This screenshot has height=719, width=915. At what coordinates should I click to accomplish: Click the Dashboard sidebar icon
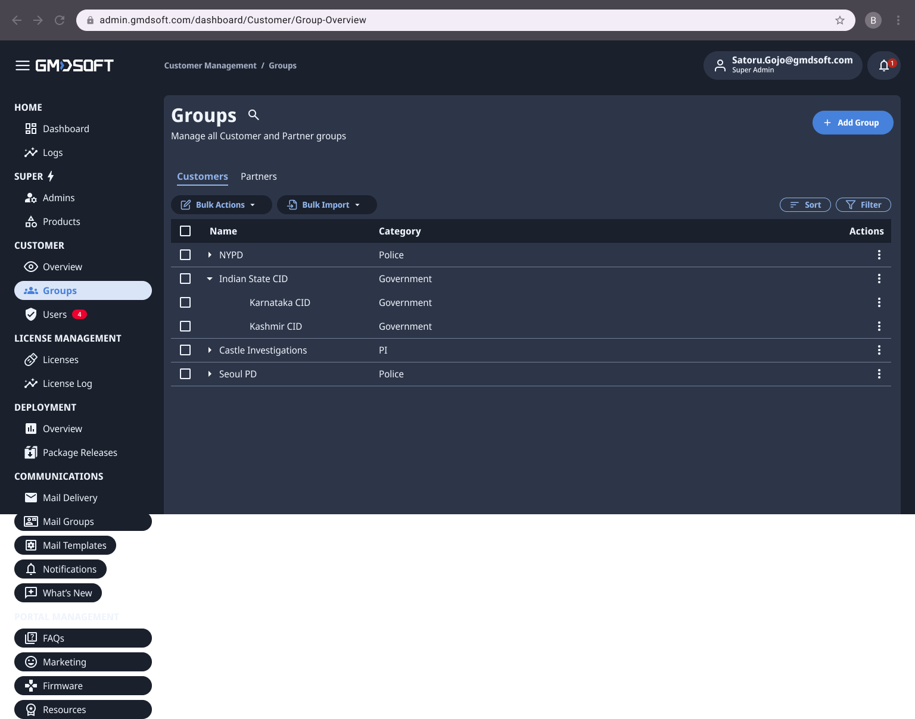(x=31, y=129)
